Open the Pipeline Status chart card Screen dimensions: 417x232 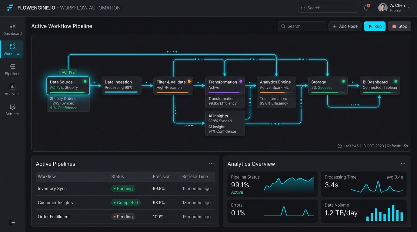coord(272,185)
